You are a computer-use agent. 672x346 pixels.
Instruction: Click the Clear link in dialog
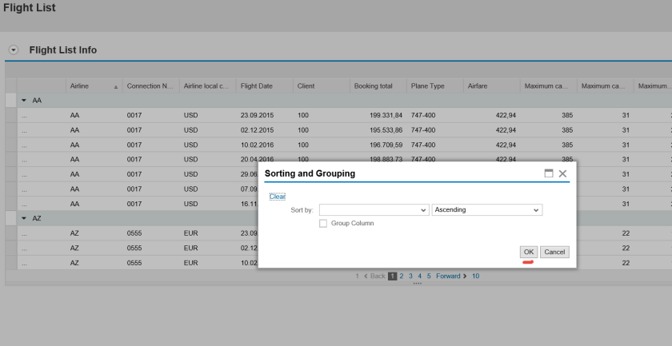[277, 196]
